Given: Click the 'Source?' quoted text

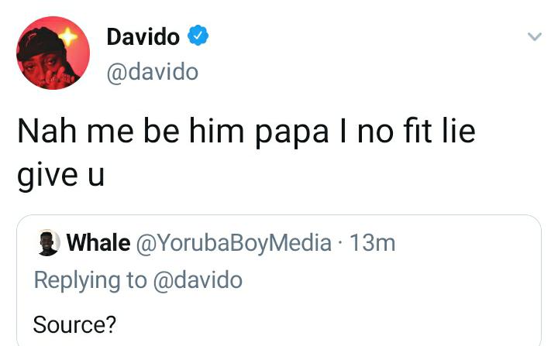Looking at the screenshot, I should (74, 323).
